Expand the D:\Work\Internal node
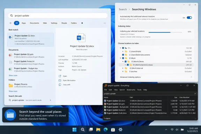 coord(123,68)
